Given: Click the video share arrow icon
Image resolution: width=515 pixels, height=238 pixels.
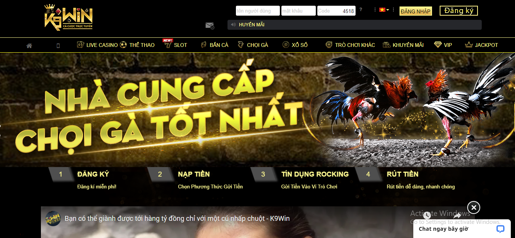Looking at the screenshot, I should pyautogui.click(x=457, y=216).
